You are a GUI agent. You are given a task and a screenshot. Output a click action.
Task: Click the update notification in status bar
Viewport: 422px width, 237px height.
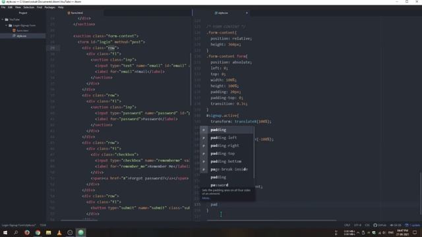[x=412, y=225]
